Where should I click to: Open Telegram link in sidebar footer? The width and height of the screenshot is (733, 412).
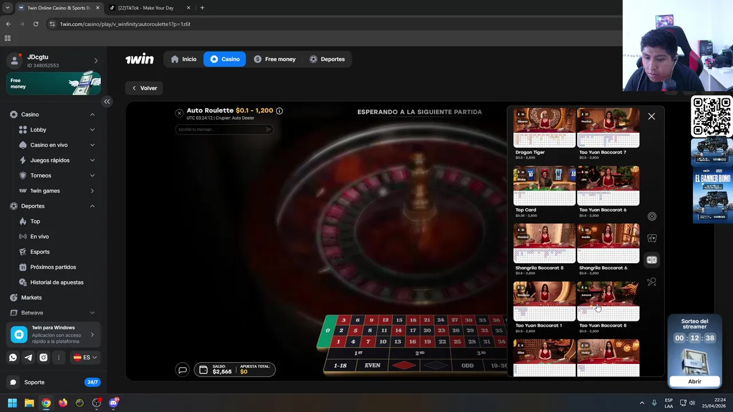tap(28, 357)
